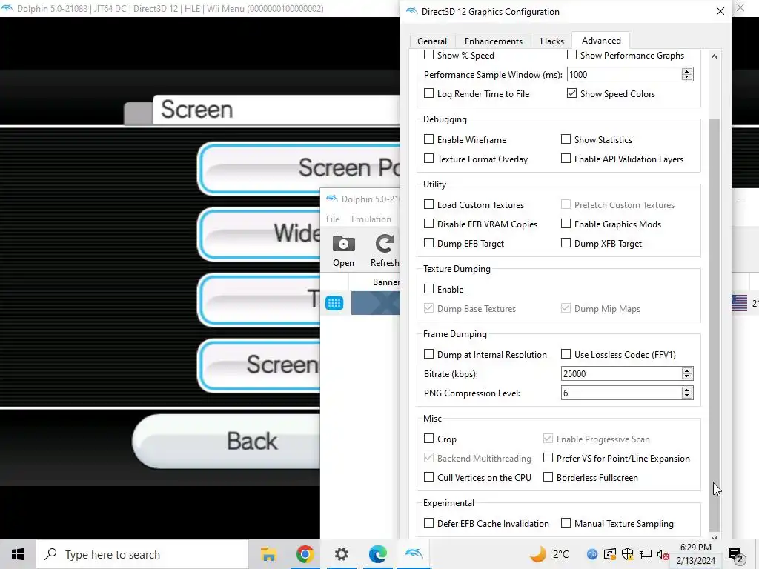Select the Advanced tab
This screenshot has width=759, height=569.
pyautogui.click(x=601, y=41)
